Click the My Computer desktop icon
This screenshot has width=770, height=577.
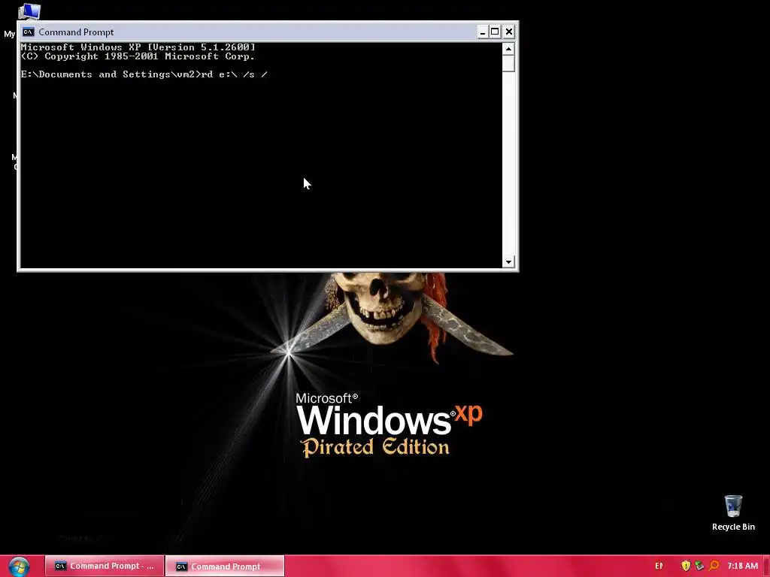pyautogui.click(x=29, y=11)
